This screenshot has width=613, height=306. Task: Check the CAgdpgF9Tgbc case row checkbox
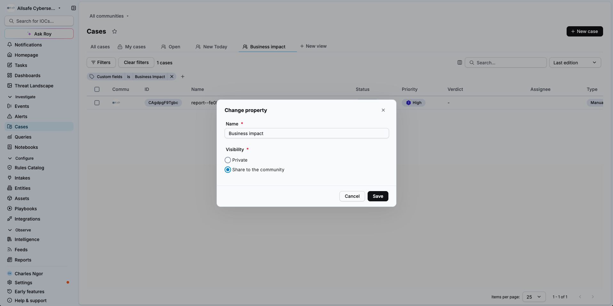(x=97, y=103)
